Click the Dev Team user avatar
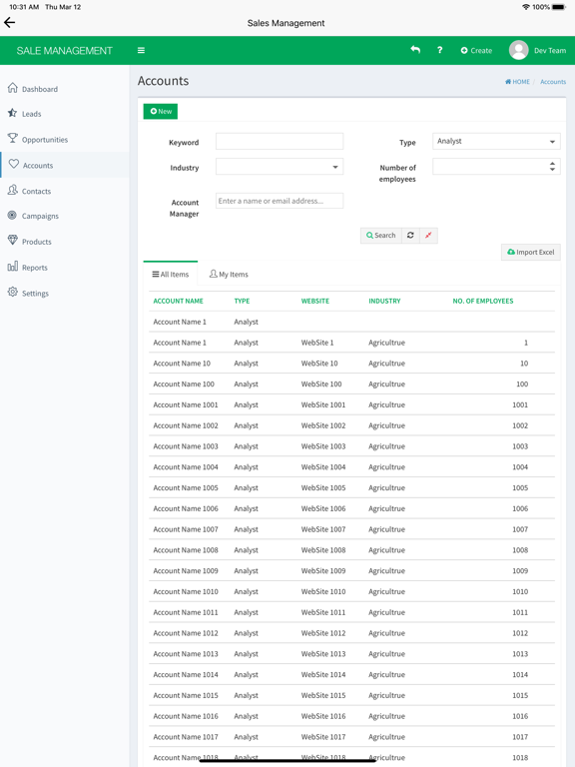This screenshot has height=767, width=575. click(x=518, y=50)
